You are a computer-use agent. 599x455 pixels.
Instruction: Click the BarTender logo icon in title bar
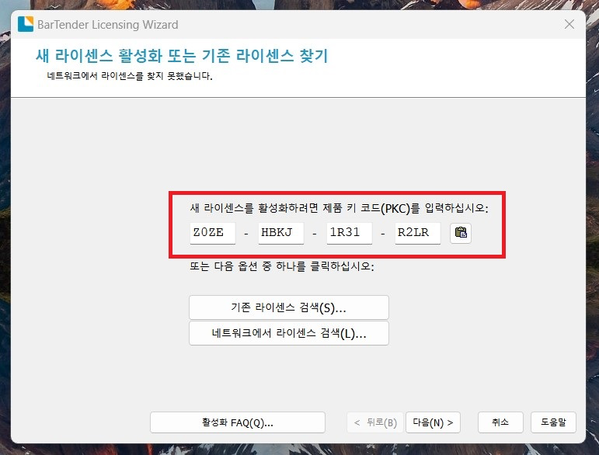click(x=26, y=24)
